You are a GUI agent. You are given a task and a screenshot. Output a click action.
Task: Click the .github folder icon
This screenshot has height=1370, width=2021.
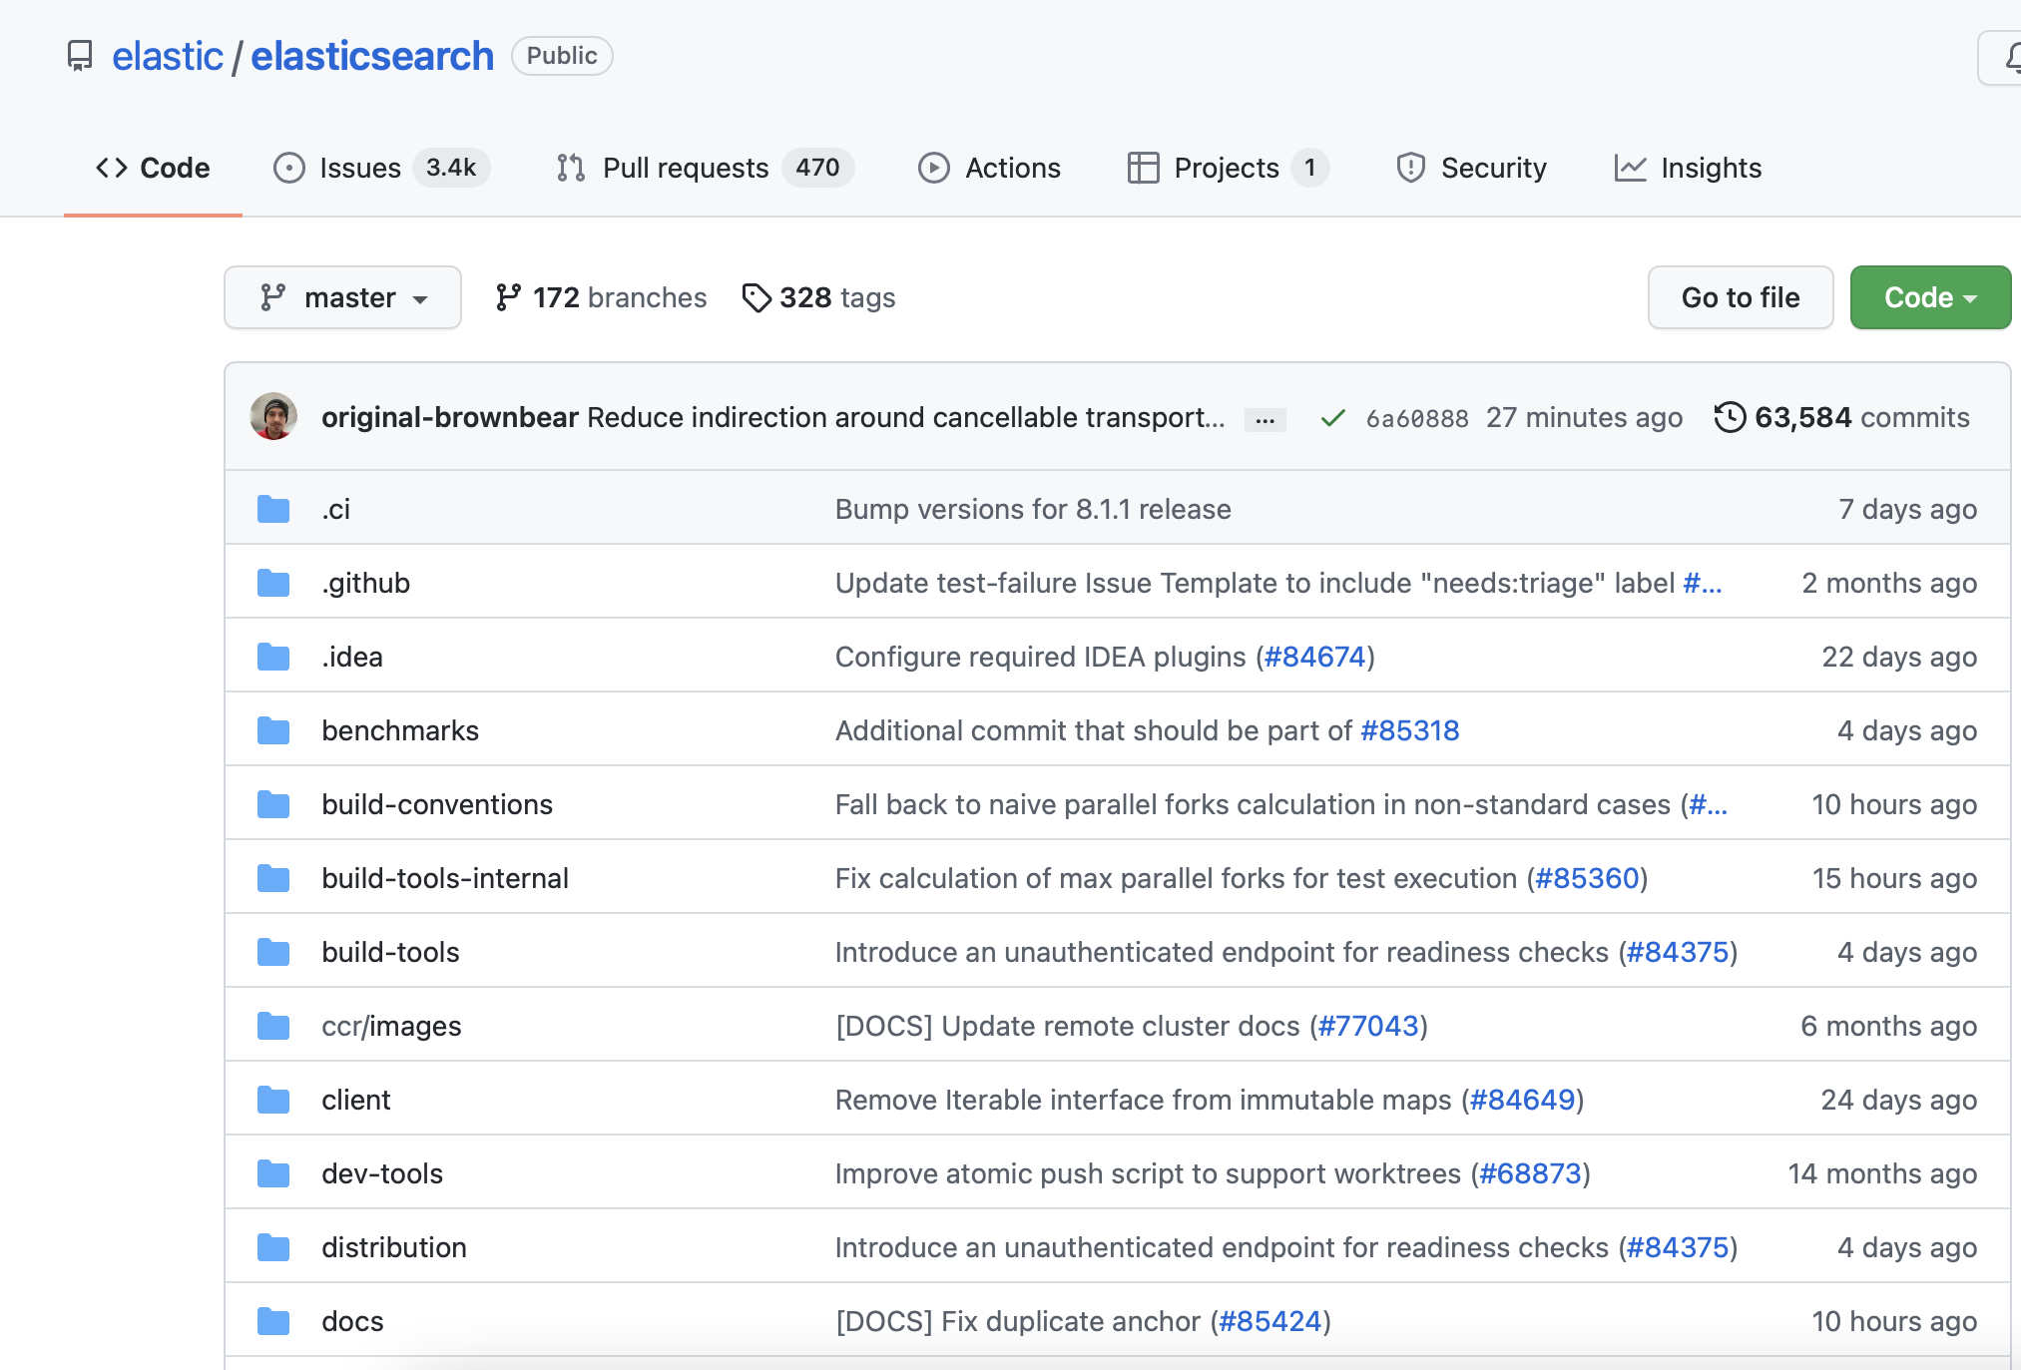[273, 583]
